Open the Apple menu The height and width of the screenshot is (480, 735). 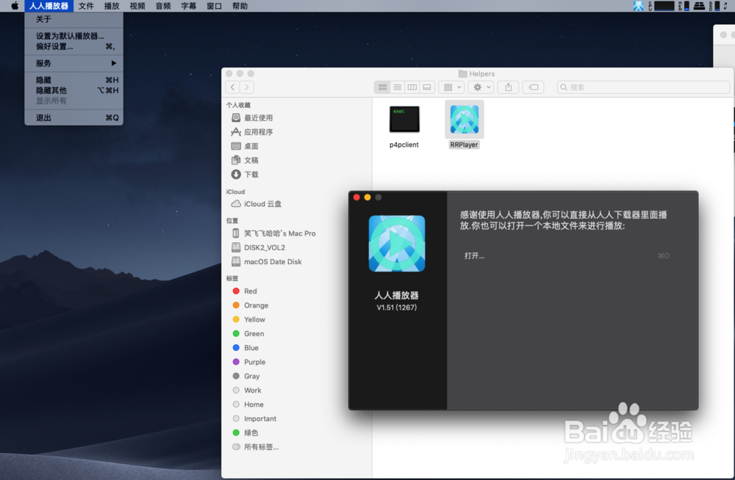point(15,6)
